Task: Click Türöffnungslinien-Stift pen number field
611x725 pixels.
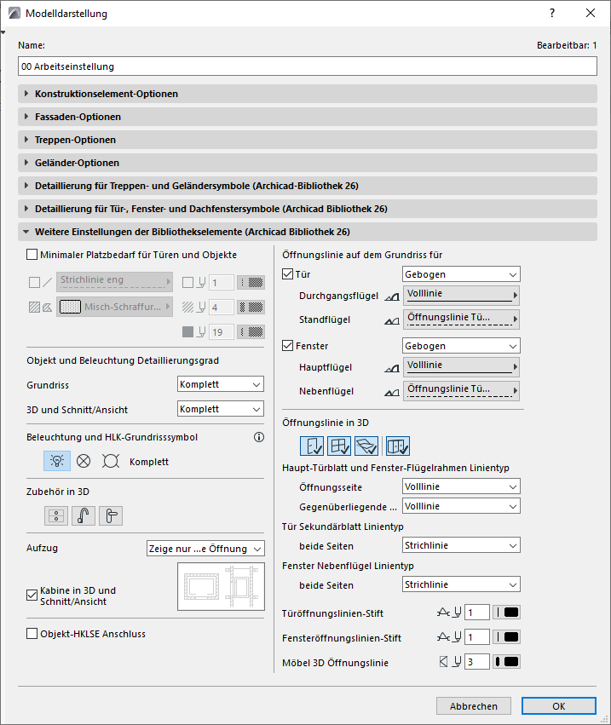Action: (477, 613)
